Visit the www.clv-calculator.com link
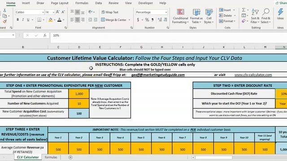The width and height of the screenshot is (287, 161). [253, 75]
